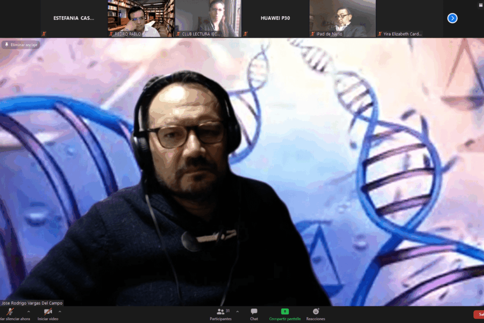This screenshot has height=323, width=484.
Task: Select the iPad de Nerio video thumbnail
Action: [342, 18]
